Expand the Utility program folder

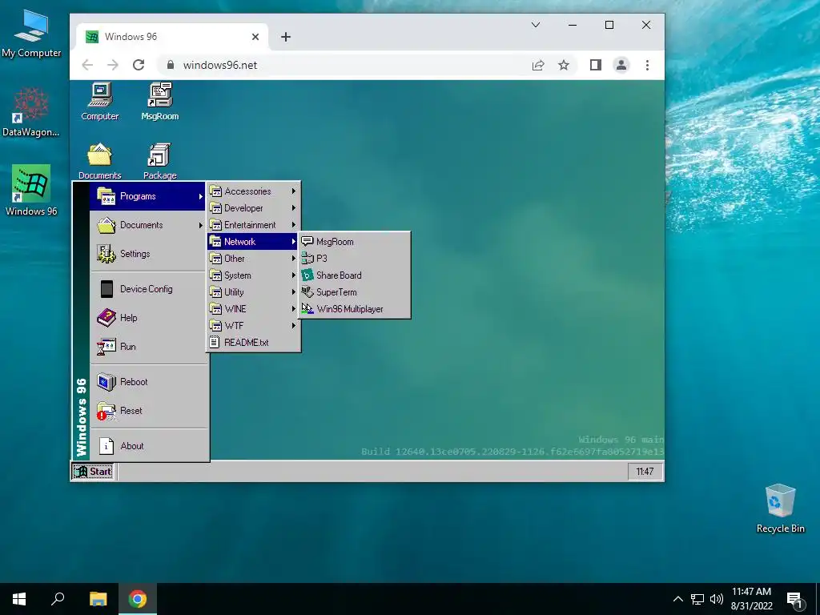(x=253, y=291)
